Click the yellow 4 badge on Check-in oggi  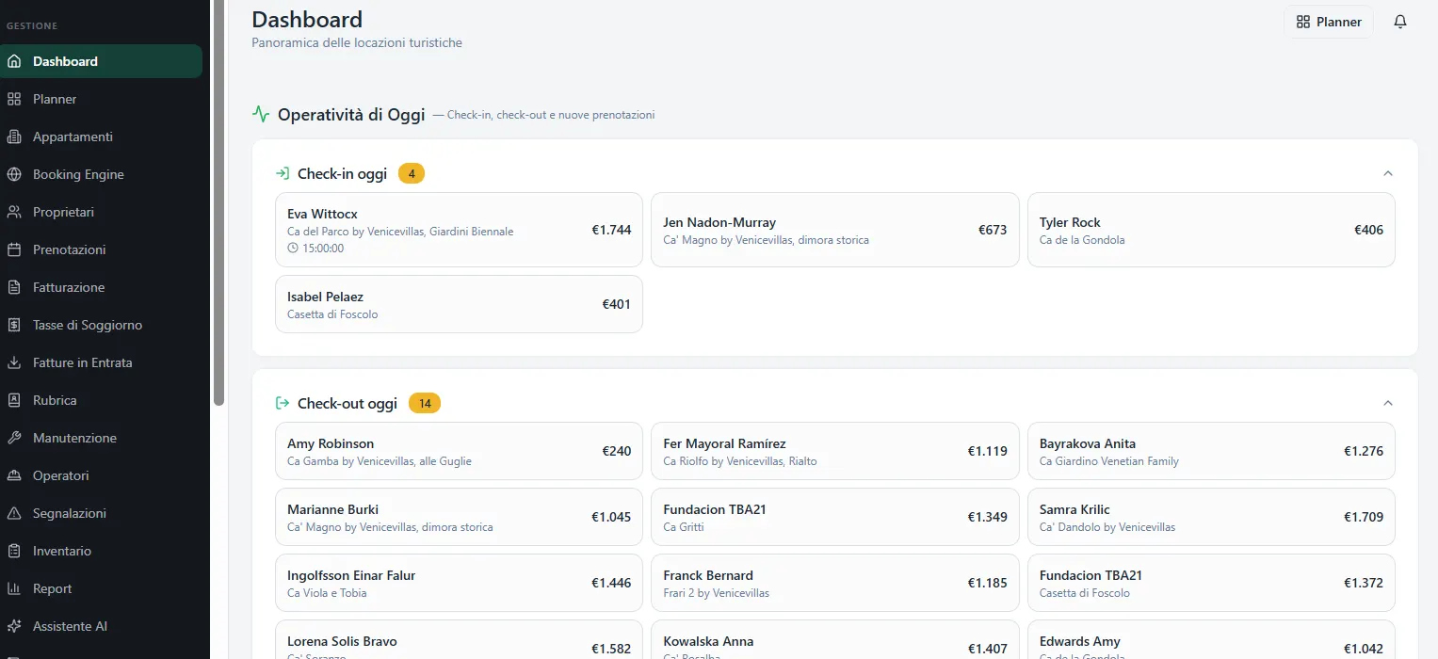[412, 173]
